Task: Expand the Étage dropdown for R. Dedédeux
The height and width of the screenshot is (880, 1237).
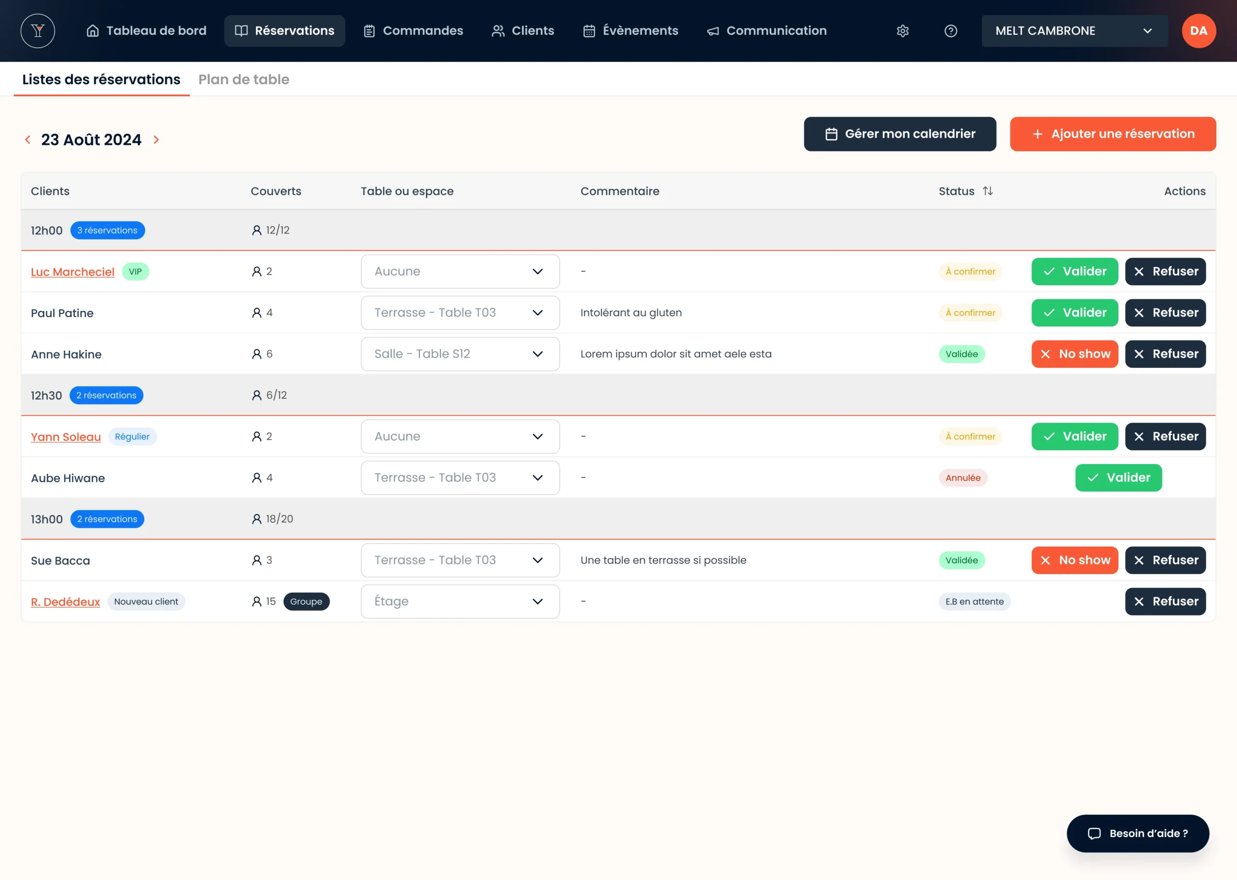Action: [460, 601]
